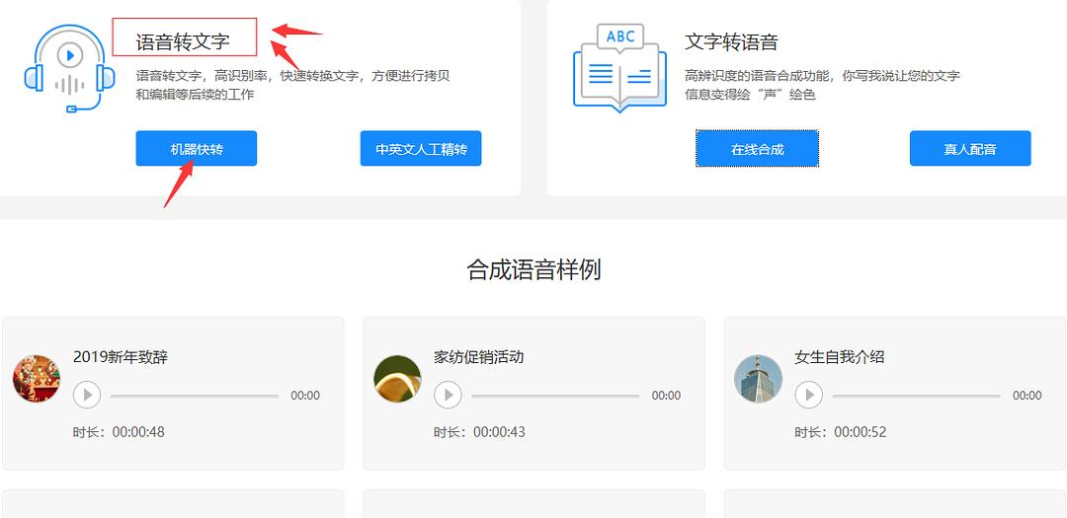This screenshot has height=518, width=1067.
Task: Click the ABC book text-to-speech icon
Action: (619, 68)
